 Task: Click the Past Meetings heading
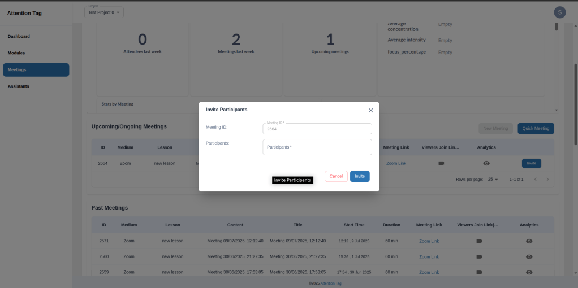coord(110,208)
